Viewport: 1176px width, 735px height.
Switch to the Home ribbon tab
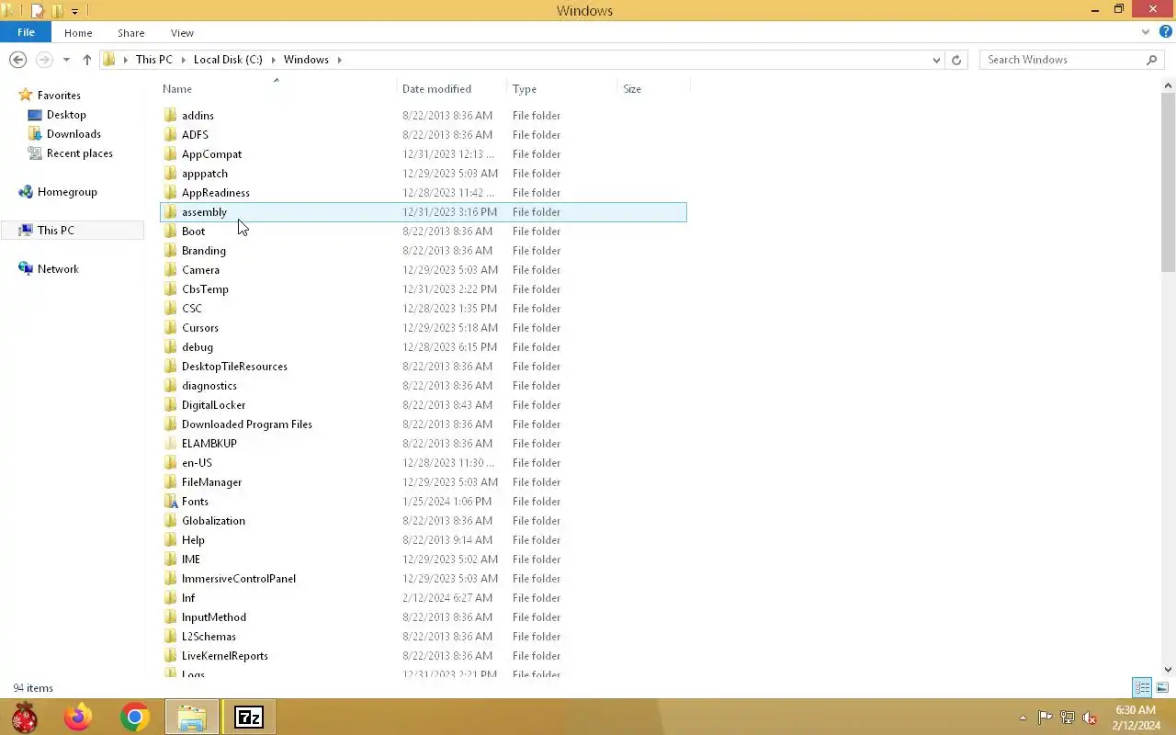pyautogui.click(x=78, y=33)
